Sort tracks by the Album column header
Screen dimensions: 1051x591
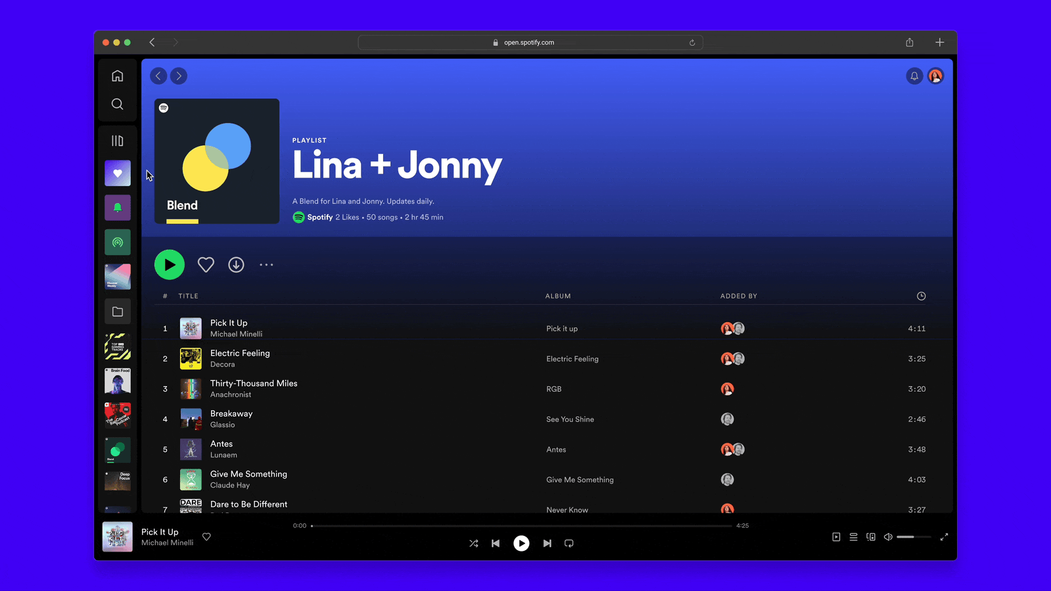point(558,296)
